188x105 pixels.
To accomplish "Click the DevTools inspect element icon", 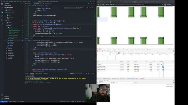I will tap(98, 49).
